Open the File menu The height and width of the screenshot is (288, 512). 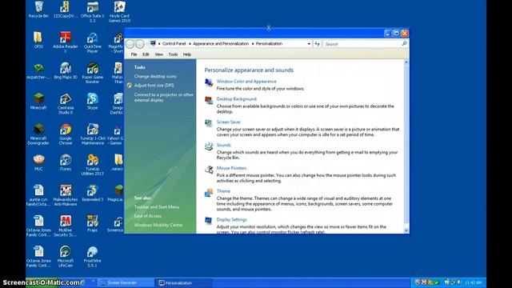click(134, 54)
